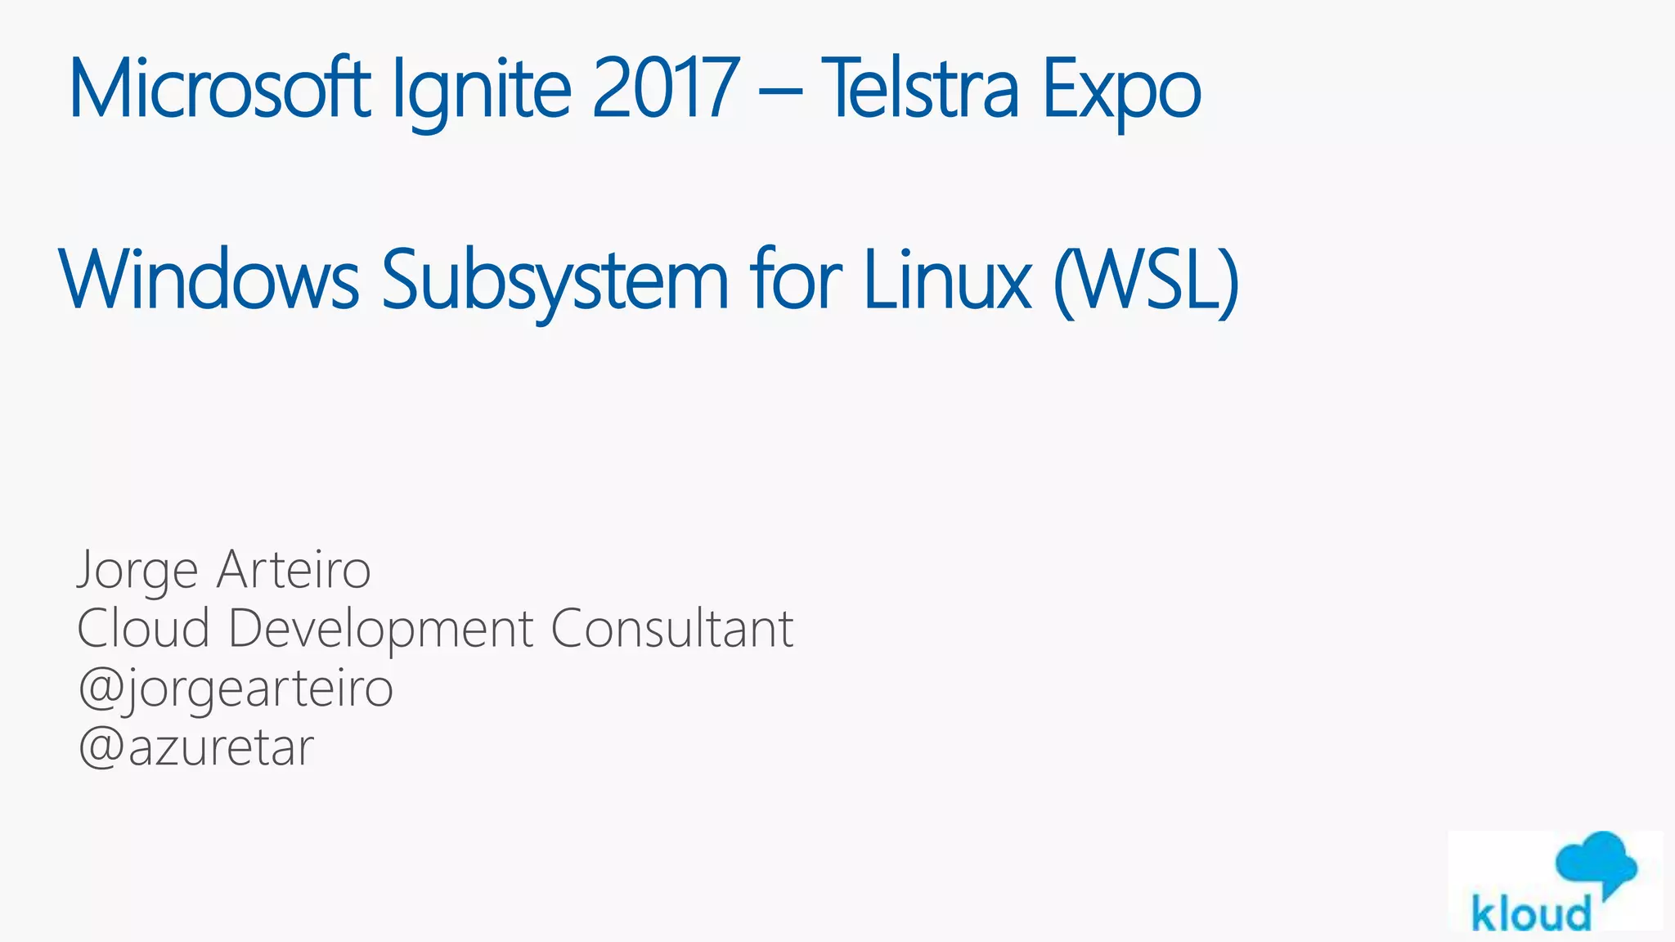The width and height of the screenshot is (1675, 942).
Task: Open the @jorgearteiro Twitter handle
Action: coord(236,688)
